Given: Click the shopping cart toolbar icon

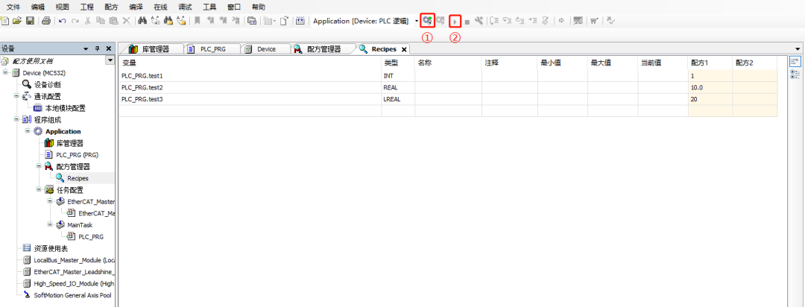Looking at the screenshot, I should 593,21.
